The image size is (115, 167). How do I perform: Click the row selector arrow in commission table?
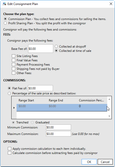click(14, 108)
